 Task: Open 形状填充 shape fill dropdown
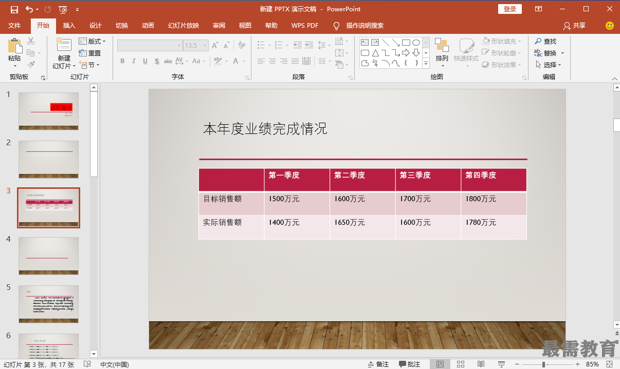pyautogui.click(x=502, y=41)
